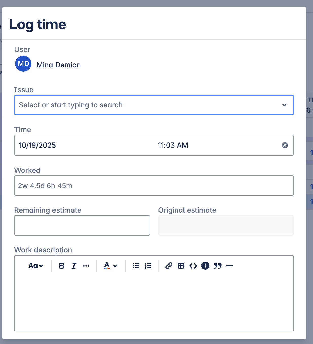The width and height of the screenshot is (313, 344).
Task: Click the date 10/19/2025 in Time
Action: point(37,145)
